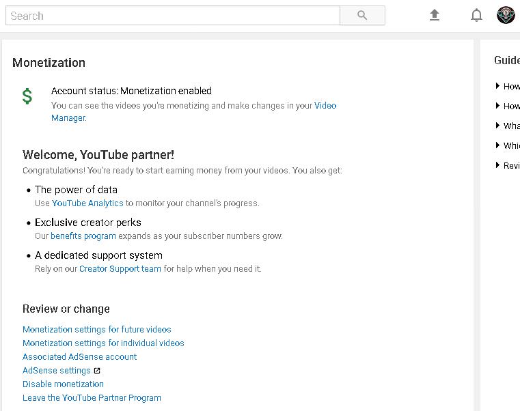Open the Video Manager link
Viewport: 520px width, 411px height.
[193, 112]
